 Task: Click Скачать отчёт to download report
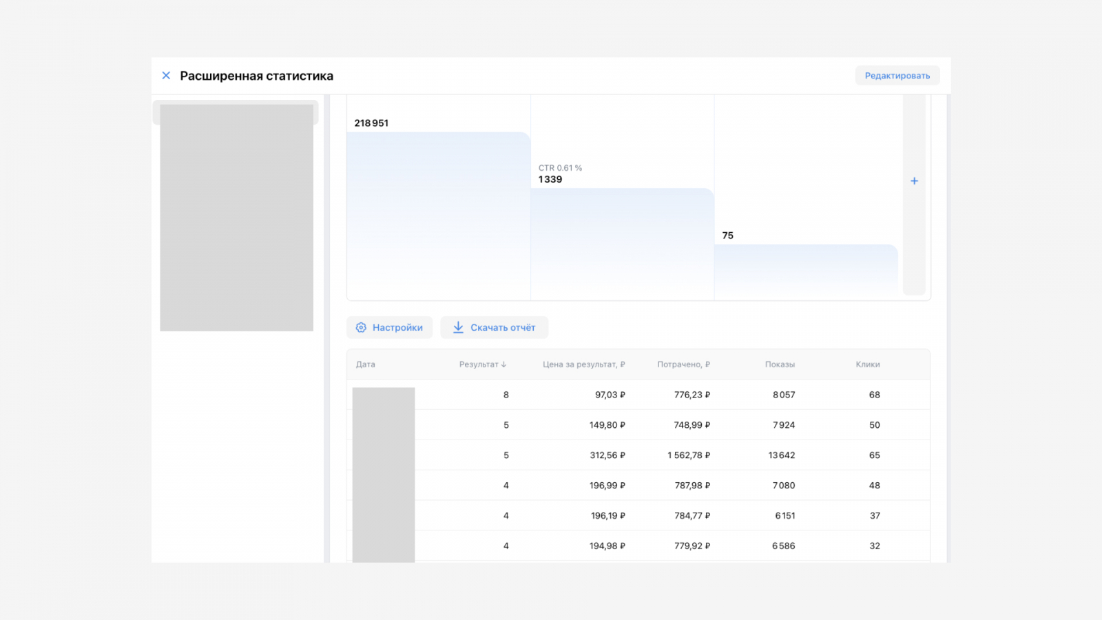pyautogui.click(x=495, y=327)
